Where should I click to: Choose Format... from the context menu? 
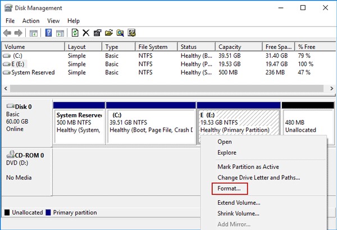(229, 188)
